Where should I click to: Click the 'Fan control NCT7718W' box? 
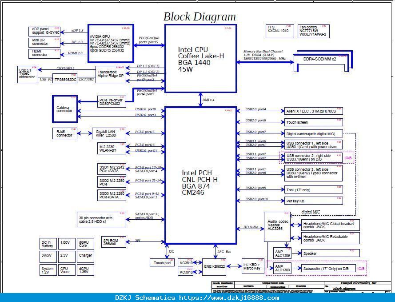click(313, 31)
